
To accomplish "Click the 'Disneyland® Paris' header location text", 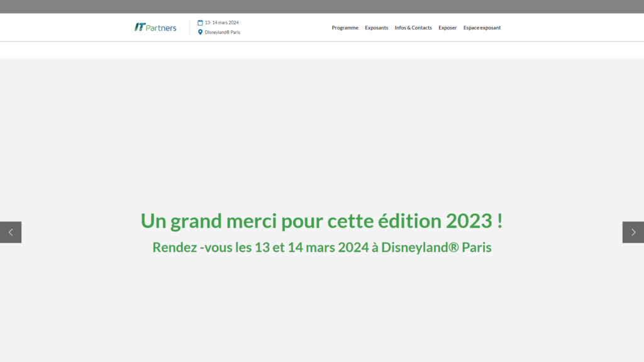I will (x=222, y=32).
